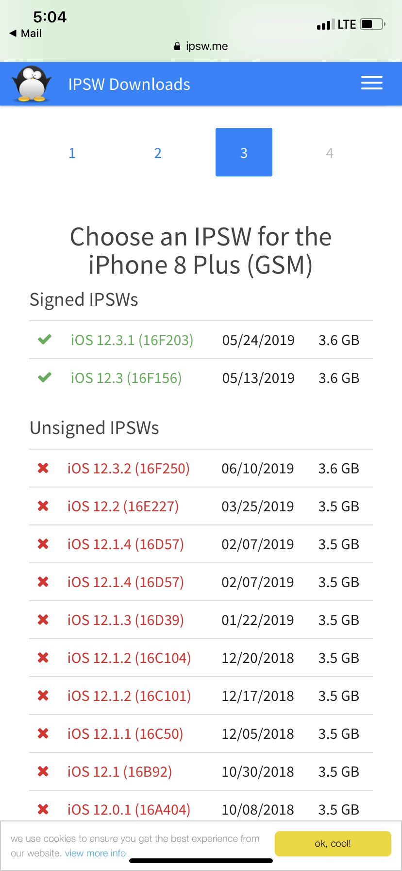Tap the green checkmark beside iOS 12.3.1
This screenshot has width=402, height=871.
tap(45, 339)
